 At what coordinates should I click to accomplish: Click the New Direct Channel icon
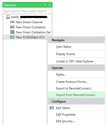coord(12,22)
